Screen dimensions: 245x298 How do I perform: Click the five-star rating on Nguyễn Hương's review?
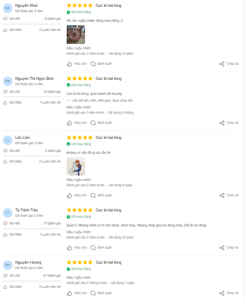(80, 263)
